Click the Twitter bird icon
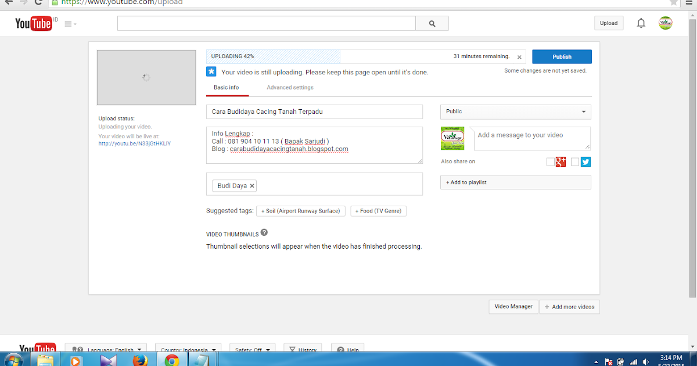This screenshot has width=697, height=366. pyautogui.click(x=585, y=162)
